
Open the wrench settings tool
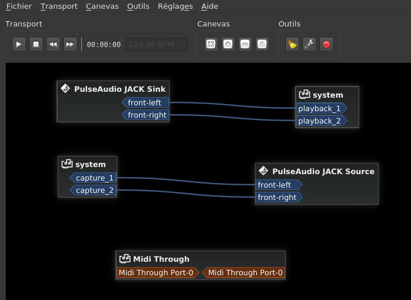coord(309,44)
